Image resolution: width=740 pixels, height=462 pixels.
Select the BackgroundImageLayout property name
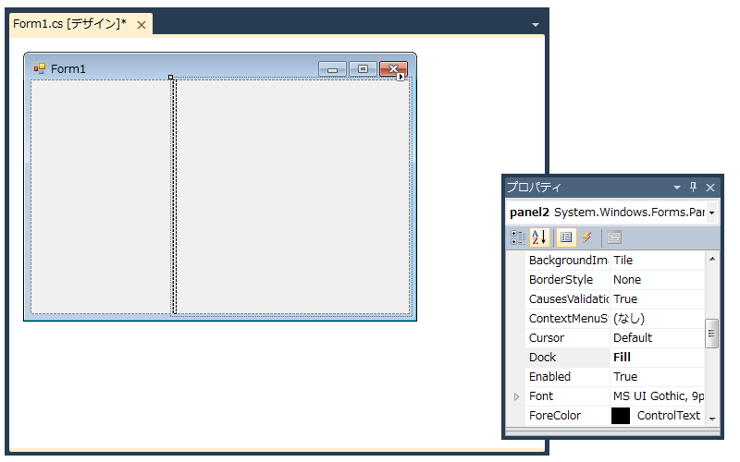(568, 261)
